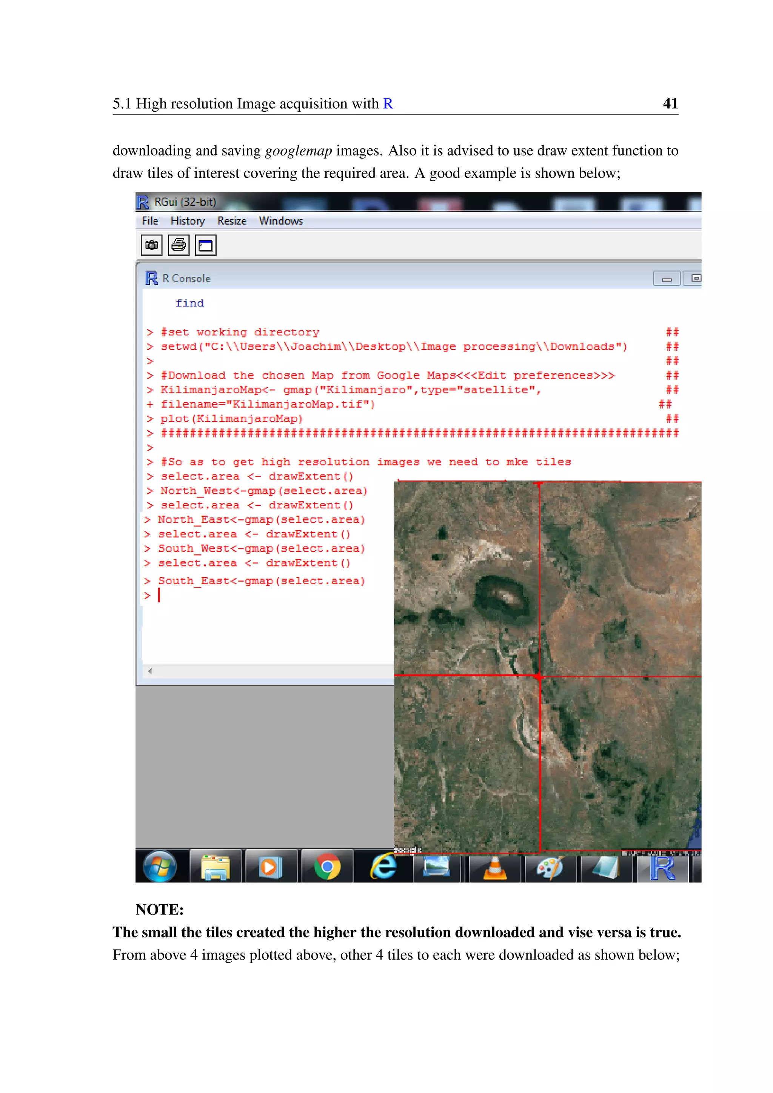Open Google Chrome from the taskbar

click(327, 867)
